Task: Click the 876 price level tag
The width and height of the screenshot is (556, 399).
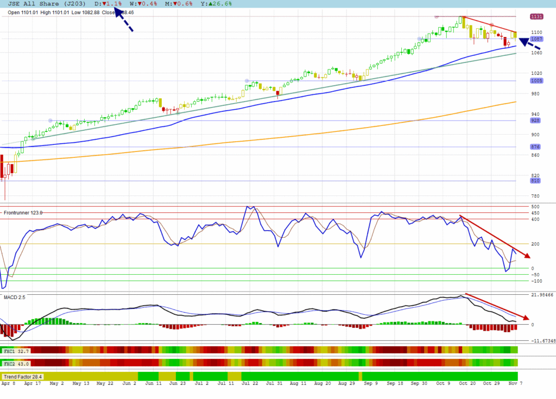Action: (x=536, y=147)
